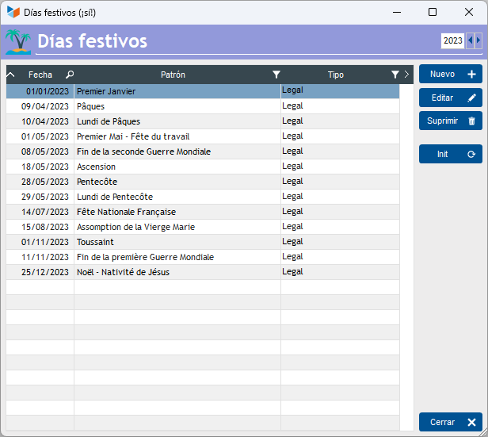Open the Patrón column filter funnel
This screenshot has height=437, width=488.
(276, 75)
